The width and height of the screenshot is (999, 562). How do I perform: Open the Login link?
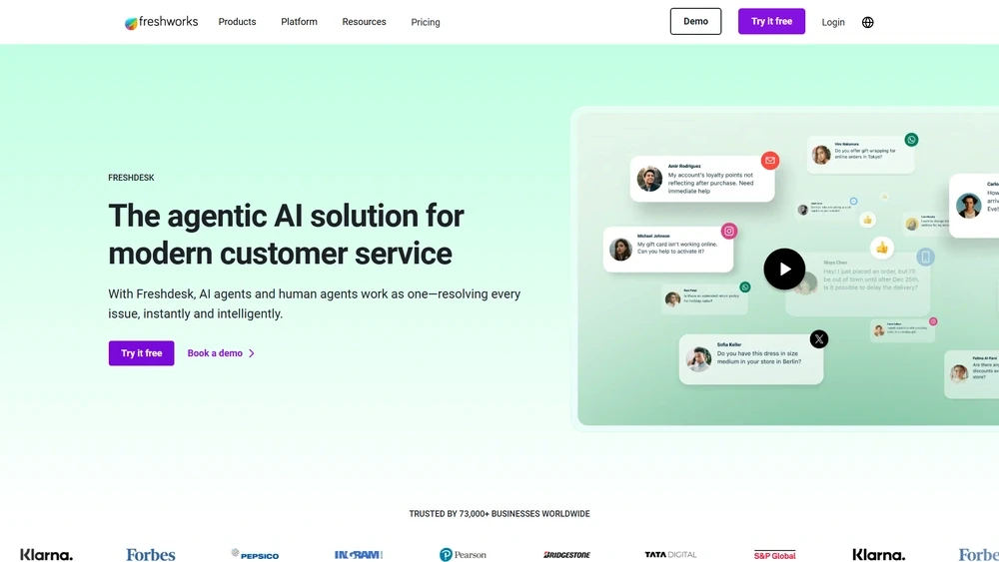(833, 22)
